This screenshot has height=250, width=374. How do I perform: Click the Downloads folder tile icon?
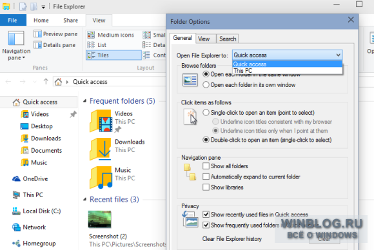[x=101, y=149]
